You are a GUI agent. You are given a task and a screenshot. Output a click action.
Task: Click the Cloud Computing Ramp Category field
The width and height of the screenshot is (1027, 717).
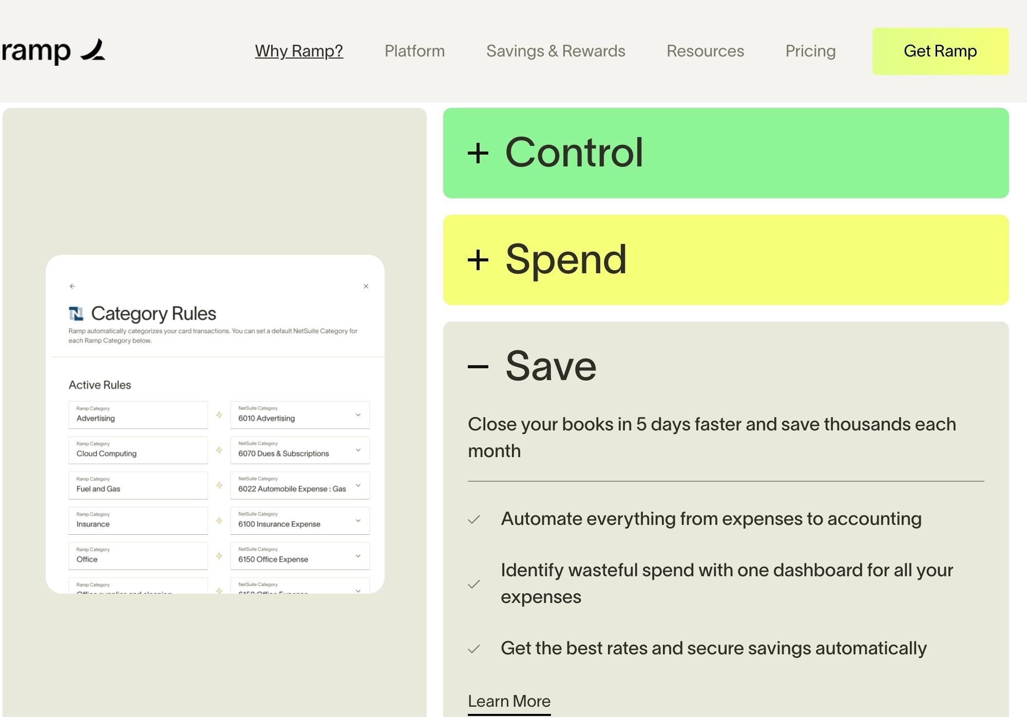point(138,450)
